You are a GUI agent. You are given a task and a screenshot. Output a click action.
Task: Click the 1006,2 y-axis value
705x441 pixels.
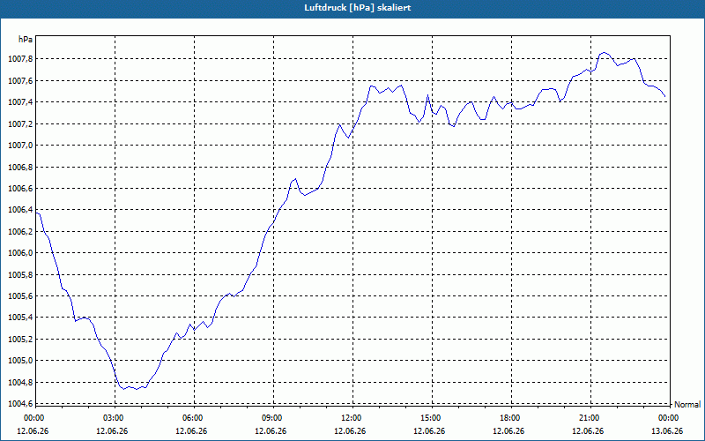coord(20,232)
